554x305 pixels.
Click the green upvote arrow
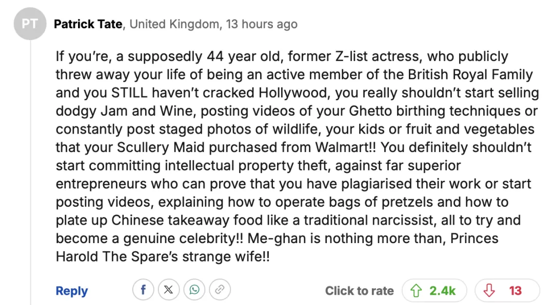click(416, 291)
